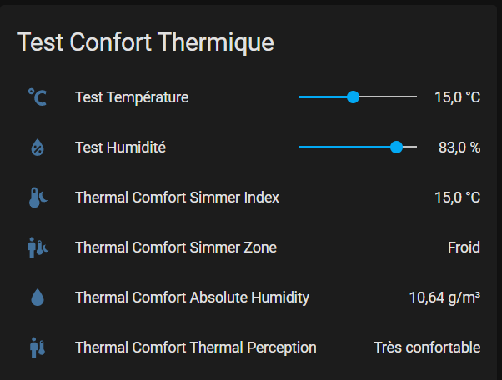Click the filled blue part of the humidity slider
502x380 pixels.
click(344, 147)
